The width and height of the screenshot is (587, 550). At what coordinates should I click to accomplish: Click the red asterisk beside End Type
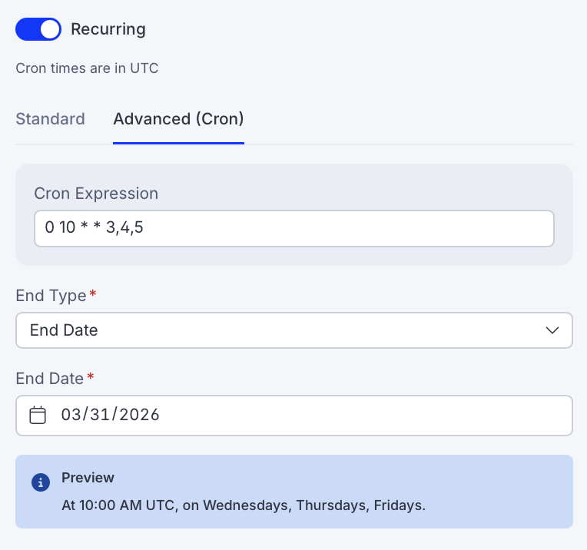click(92, 295)
